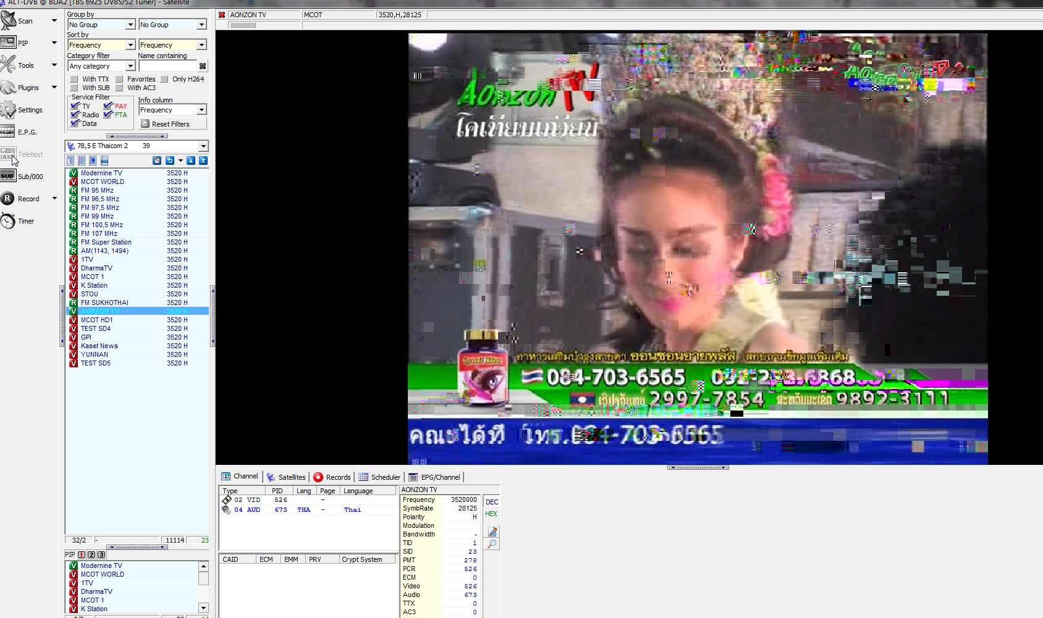Select PIP slot 3
Image resolution: width=1043 pixels, height=618 pixels.
(x=101, y=554)
